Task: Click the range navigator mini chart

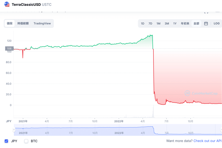Action: point(111,130)
